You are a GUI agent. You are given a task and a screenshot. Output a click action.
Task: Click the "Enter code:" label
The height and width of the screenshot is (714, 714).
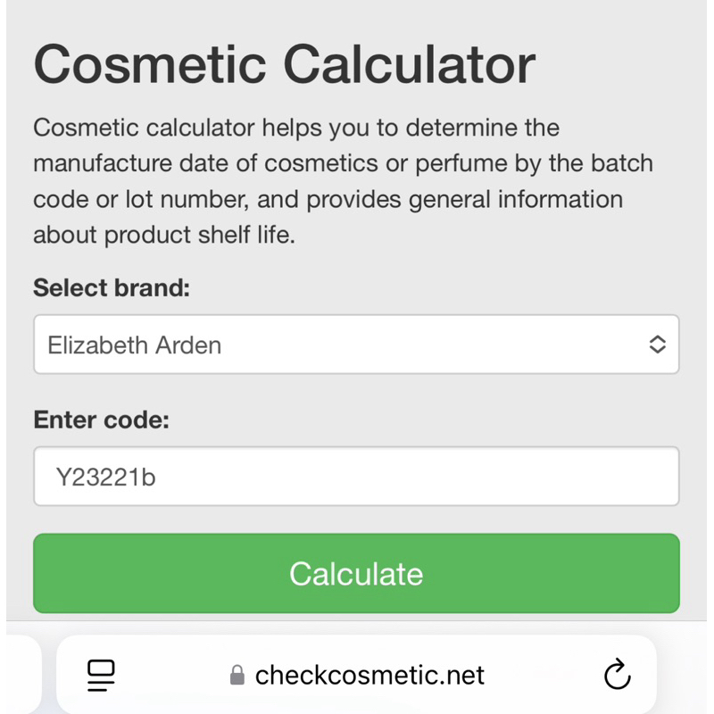click(x=101, y=419)
